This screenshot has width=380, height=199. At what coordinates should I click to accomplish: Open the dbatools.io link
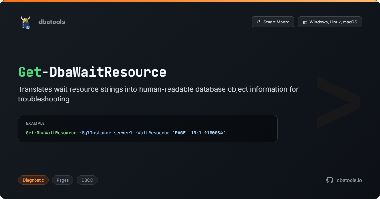[x=349, y=180]
